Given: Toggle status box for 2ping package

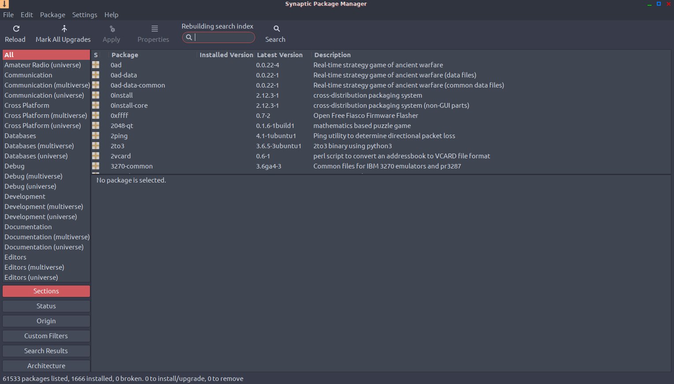Looking at the screenshot, I should [x=96, y=136].
